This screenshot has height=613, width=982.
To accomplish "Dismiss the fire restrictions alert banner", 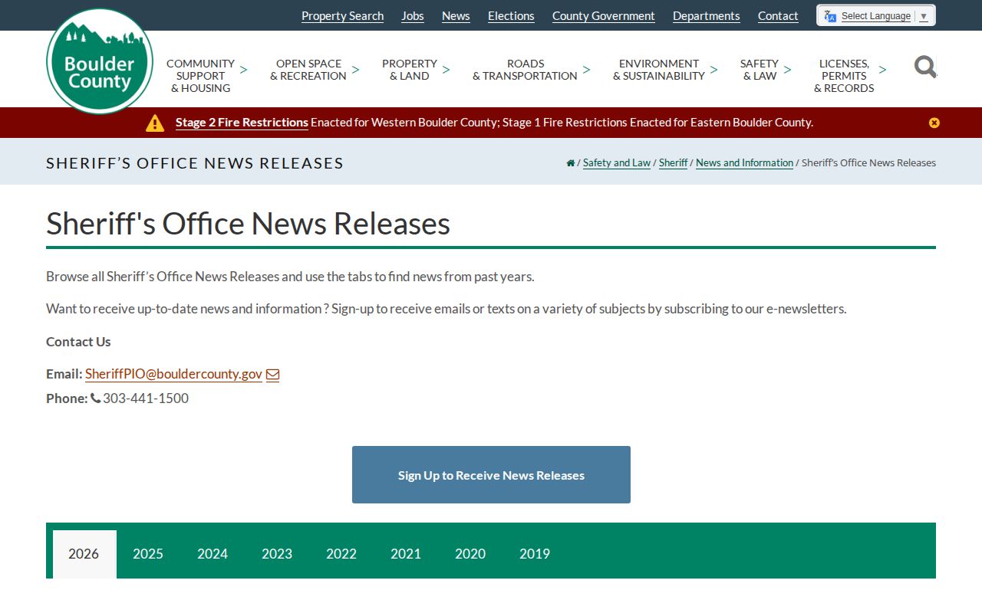I will 934,123.
